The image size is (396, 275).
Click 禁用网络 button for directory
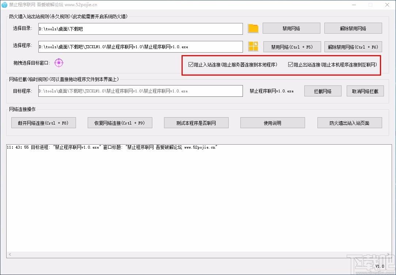292,28
